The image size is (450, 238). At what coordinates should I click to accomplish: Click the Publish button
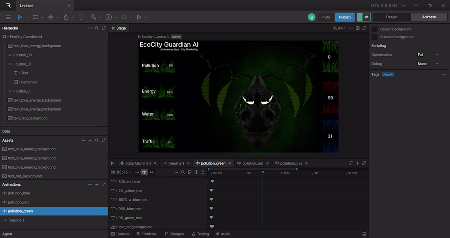point(345,17)
